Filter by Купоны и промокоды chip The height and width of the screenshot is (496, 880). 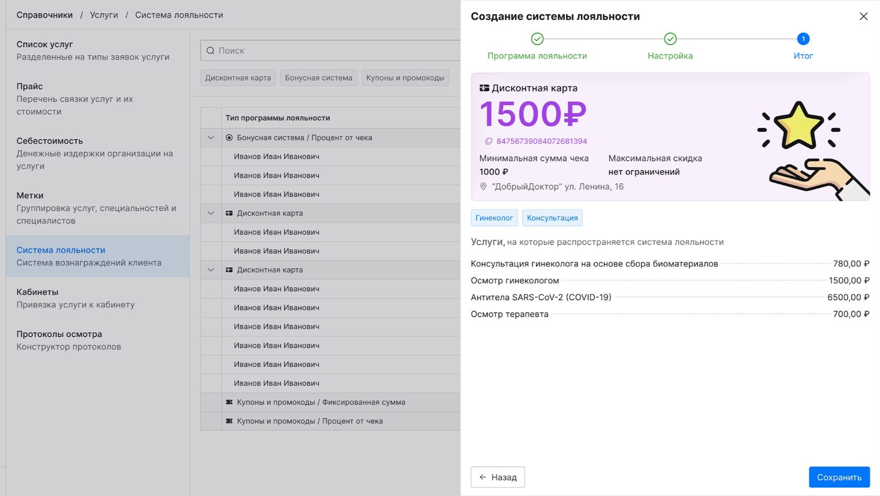coord(405,78)
